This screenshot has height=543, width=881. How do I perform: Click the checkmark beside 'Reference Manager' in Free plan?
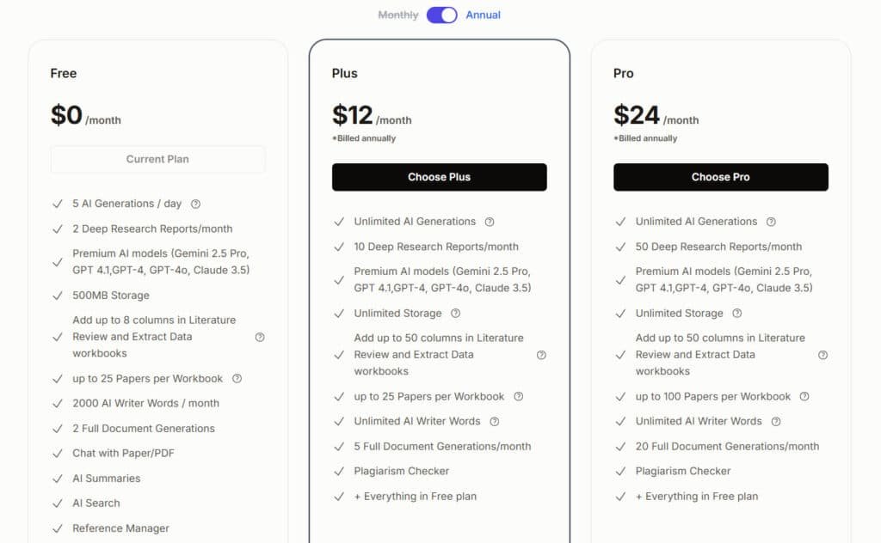(58, 528)
